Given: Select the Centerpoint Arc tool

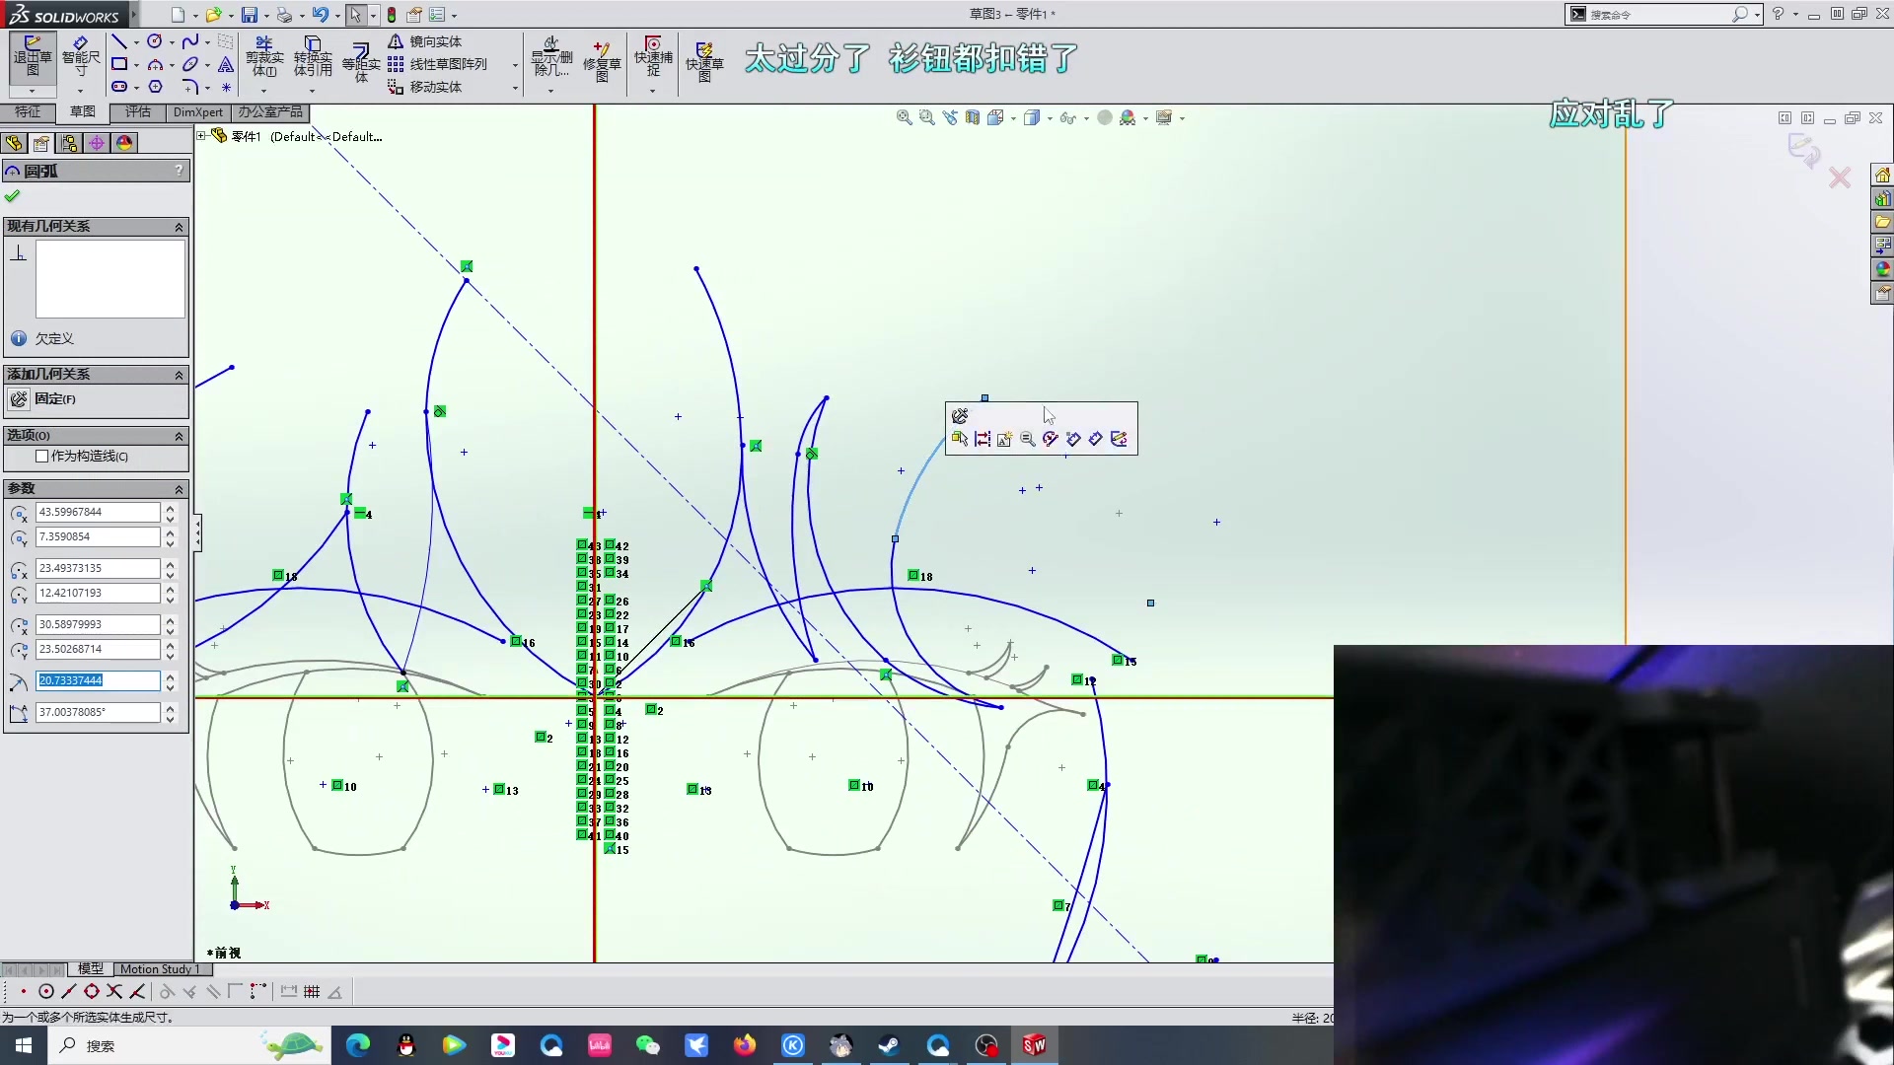Looking at the screenshot, I should point(155,64).
